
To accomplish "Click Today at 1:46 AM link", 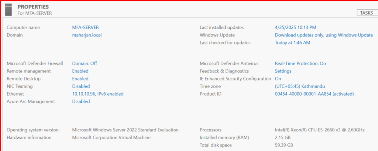I will click(292, 42).
